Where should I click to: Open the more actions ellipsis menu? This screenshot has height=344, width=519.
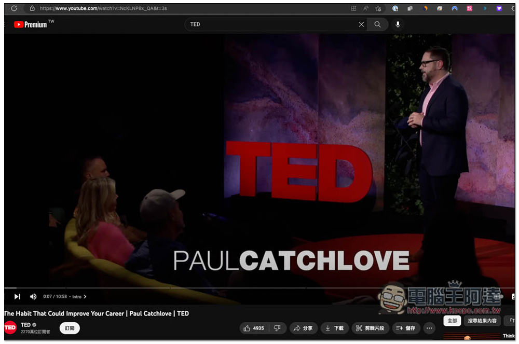tap(429, 328)
